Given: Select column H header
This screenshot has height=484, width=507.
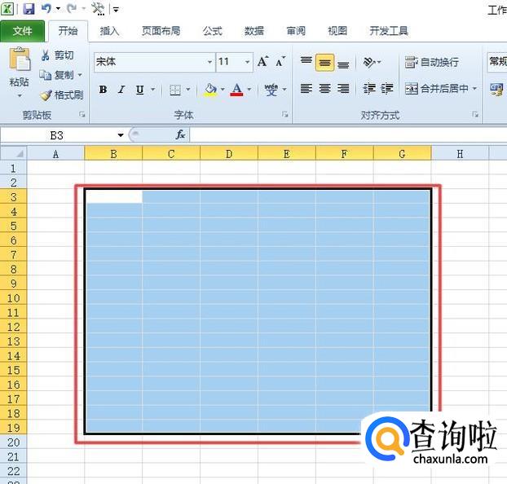Looking at the screenshot, I should tap(460, 153).
